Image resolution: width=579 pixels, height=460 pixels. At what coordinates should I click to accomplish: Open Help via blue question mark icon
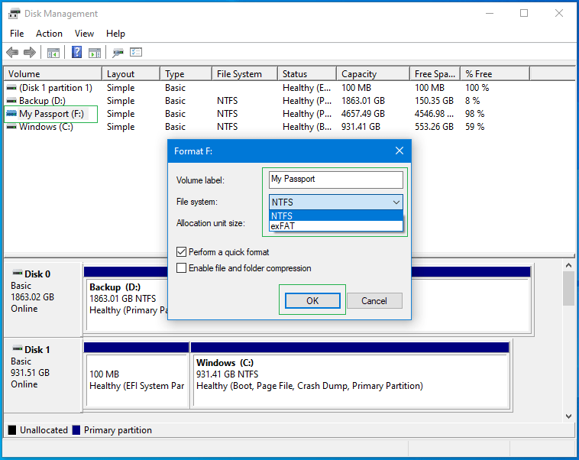[76, 53]
